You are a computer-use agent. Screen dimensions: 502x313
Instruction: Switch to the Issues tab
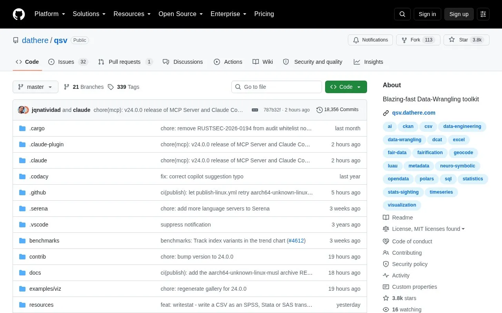pos(68,62)
